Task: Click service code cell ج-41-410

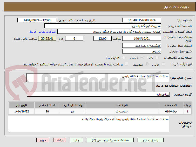Action: 171,111
